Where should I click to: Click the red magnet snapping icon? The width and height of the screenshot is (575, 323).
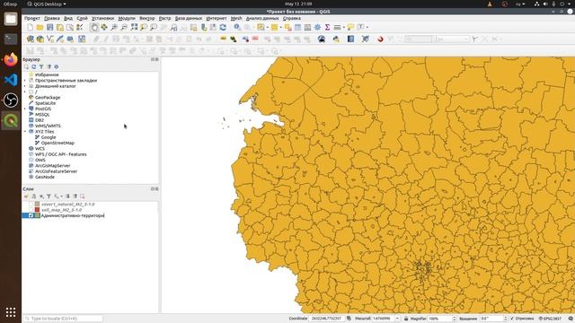click(380, 39)
